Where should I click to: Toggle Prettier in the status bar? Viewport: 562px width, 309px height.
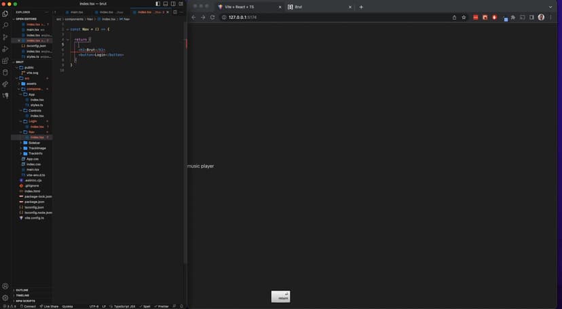click(162, 306)
